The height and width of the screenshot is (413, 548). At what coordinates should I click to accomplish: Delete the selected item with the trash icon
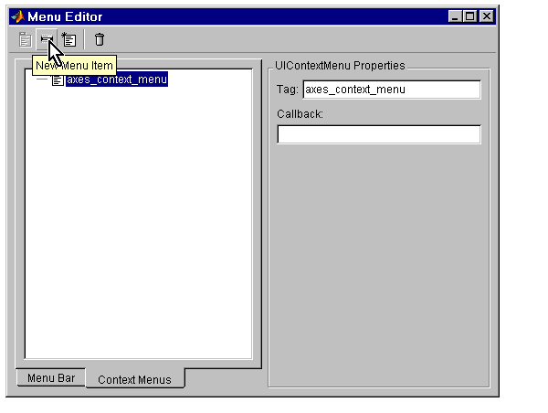pos(100,39)
